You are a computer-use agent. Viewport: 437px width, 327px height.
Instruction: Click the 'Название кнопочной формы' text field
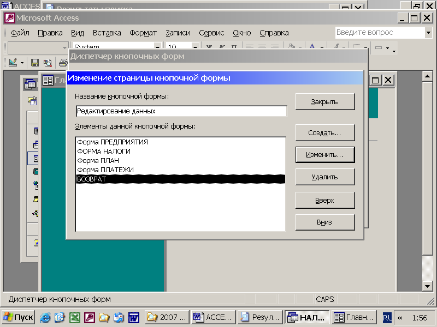click(181, 111)
